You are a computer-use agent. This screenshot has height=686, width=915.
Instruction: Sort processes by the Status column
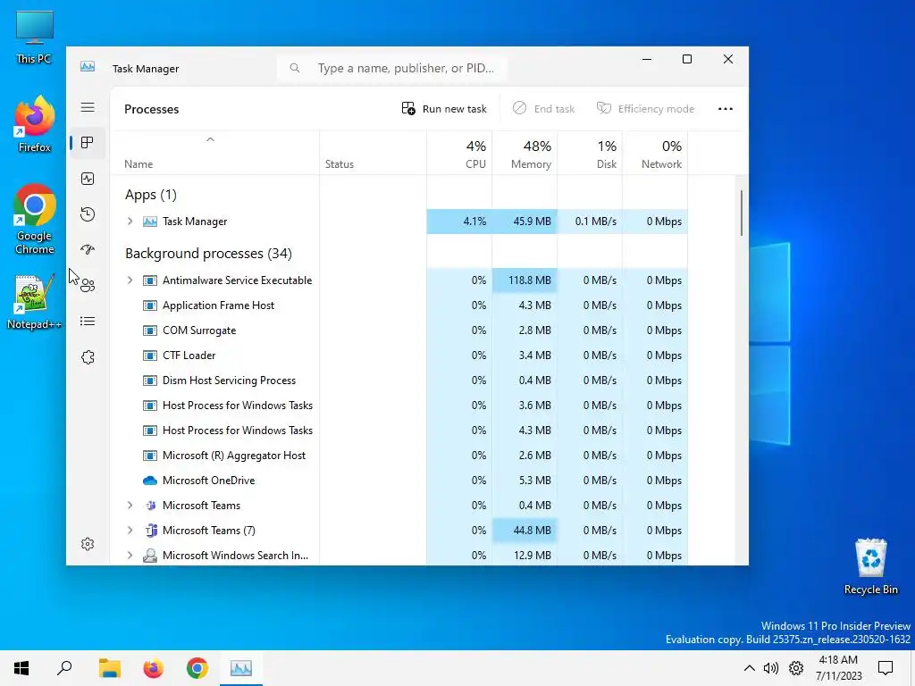(x=373, y=154)
